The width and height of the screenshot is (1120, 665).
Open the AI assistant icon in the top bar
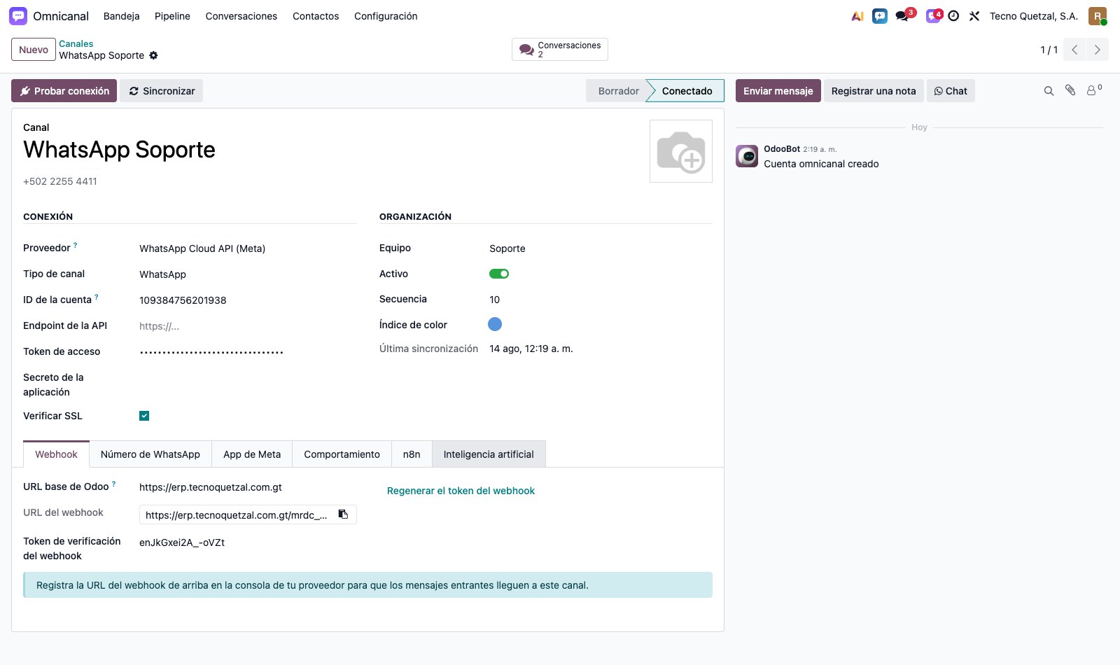pyautogui.click(x=857, y=16)
